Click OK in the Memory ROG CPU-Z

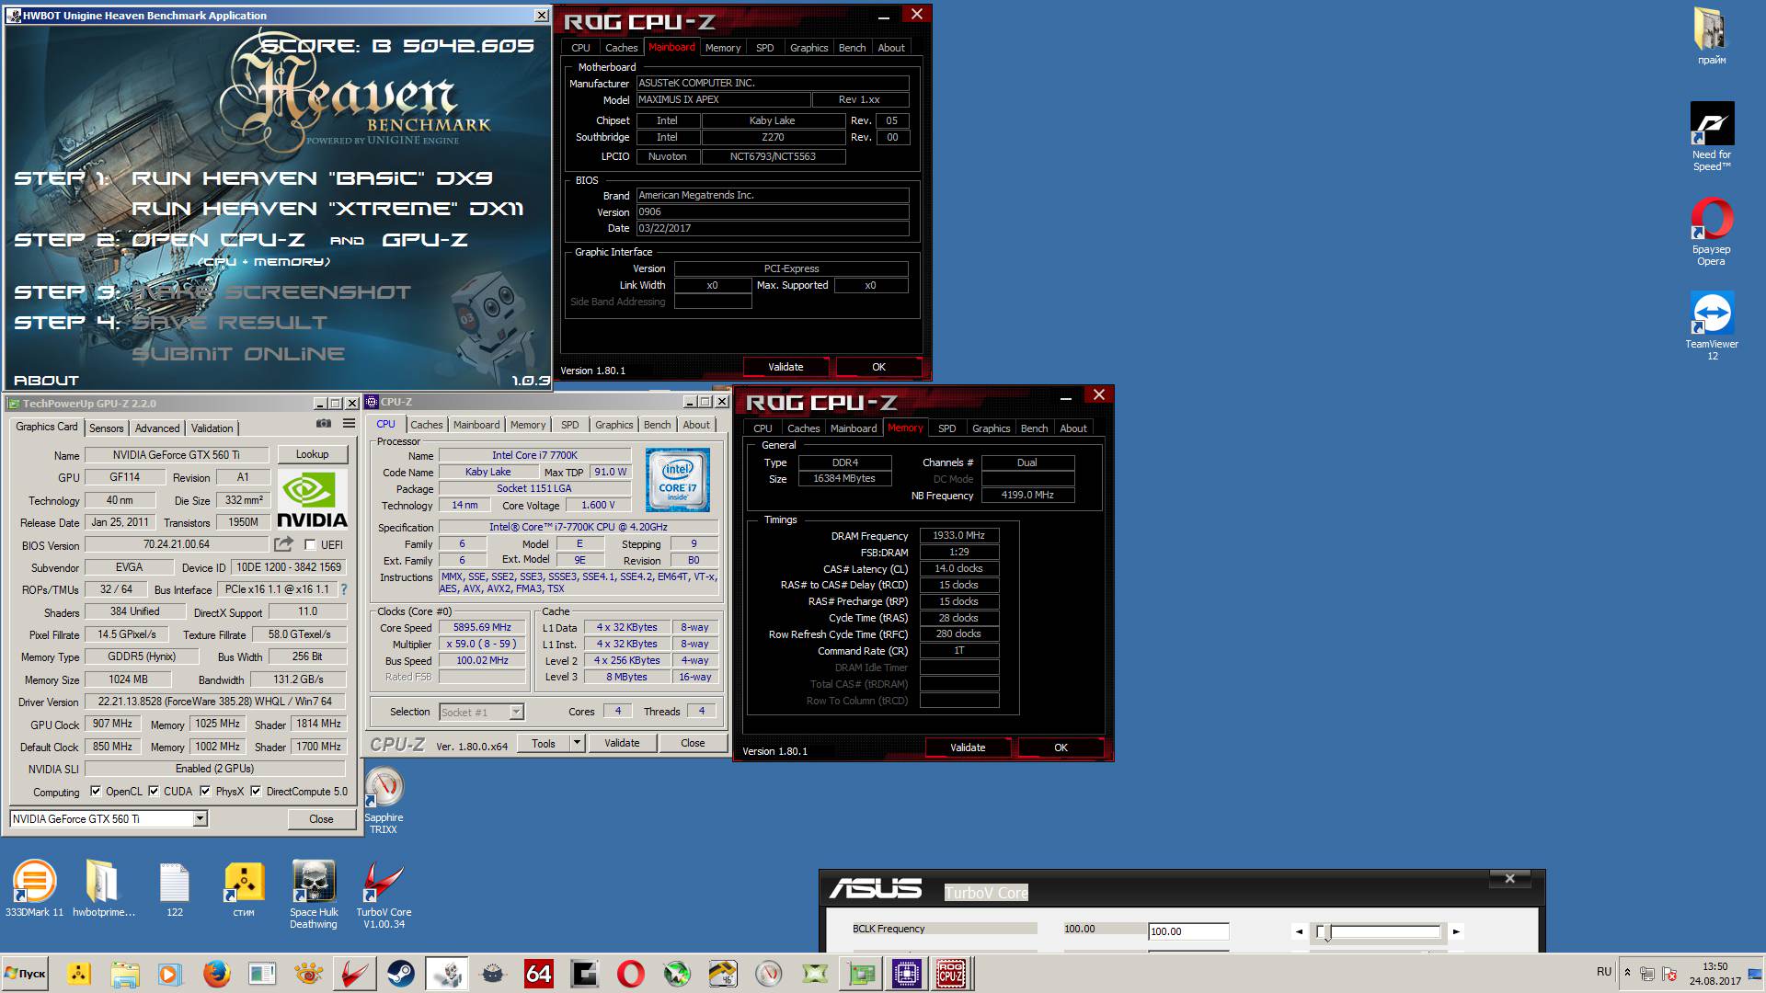coord(1061,748)
